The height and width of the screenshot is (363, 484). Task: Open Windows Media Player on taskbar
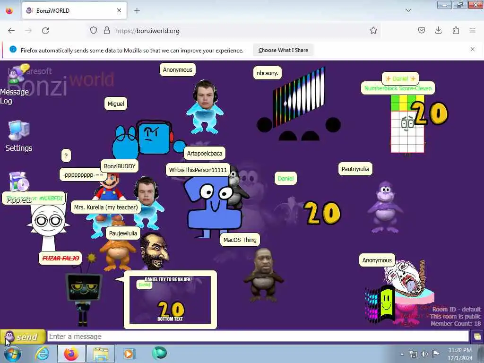tap(129, 354)
